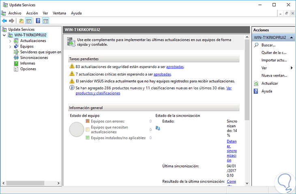Select Opciones in the tree
This screenshot has height=194, width=296.
tap(28, 69)
